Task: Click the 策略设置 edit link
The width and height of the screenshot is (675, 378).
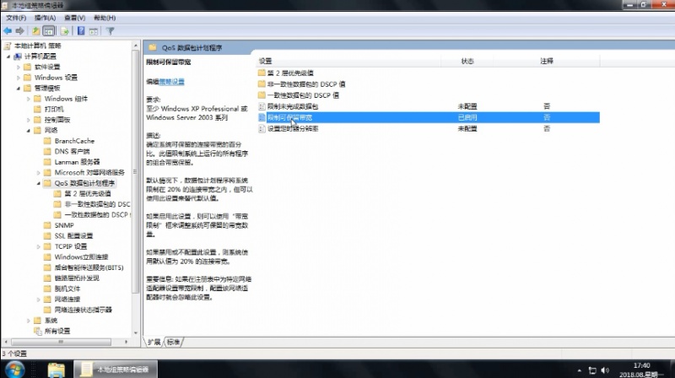Action: point(172,82)
